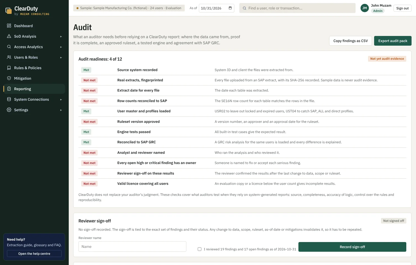Click the Record sign-off button

click(352, 247)
